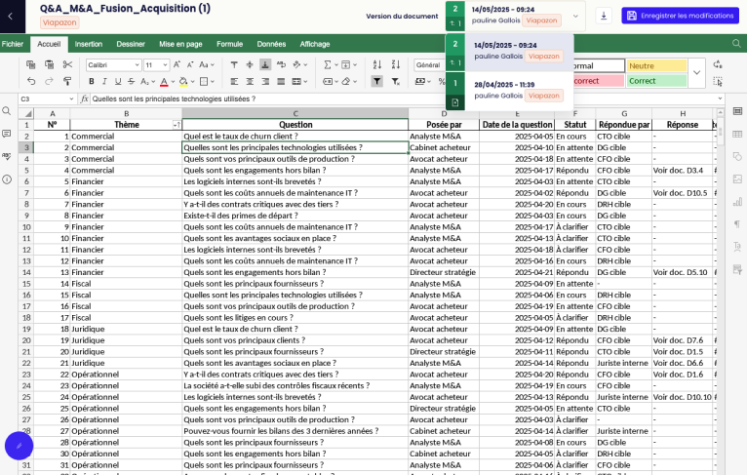Click the search magnifier in the ribbon bar
Screen dimensions: 747x475
[736, 44]
